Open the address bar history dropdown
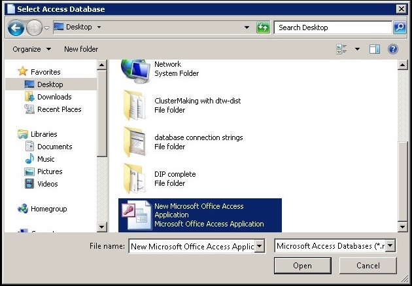412x286 pixels. pyautogui.click(x=247, y=27)
